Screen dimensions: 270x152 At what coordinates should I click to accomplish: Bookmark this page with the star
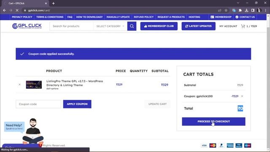[x=226, y=10]
